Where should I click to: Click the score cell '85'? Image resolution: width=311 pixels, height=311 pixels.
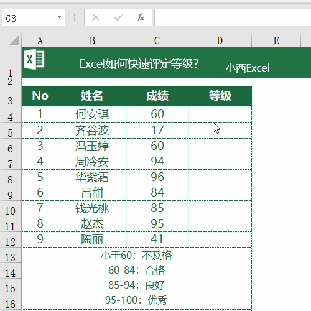[x=157, y=208]
